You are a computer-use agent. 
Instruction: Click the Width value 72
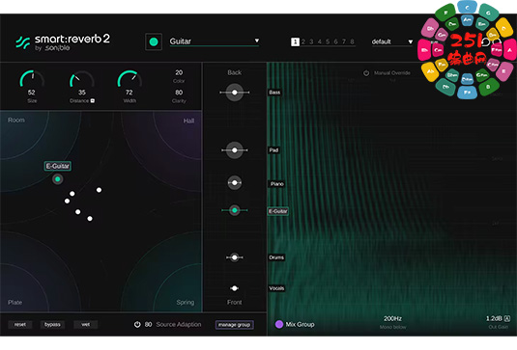point(129,93)
